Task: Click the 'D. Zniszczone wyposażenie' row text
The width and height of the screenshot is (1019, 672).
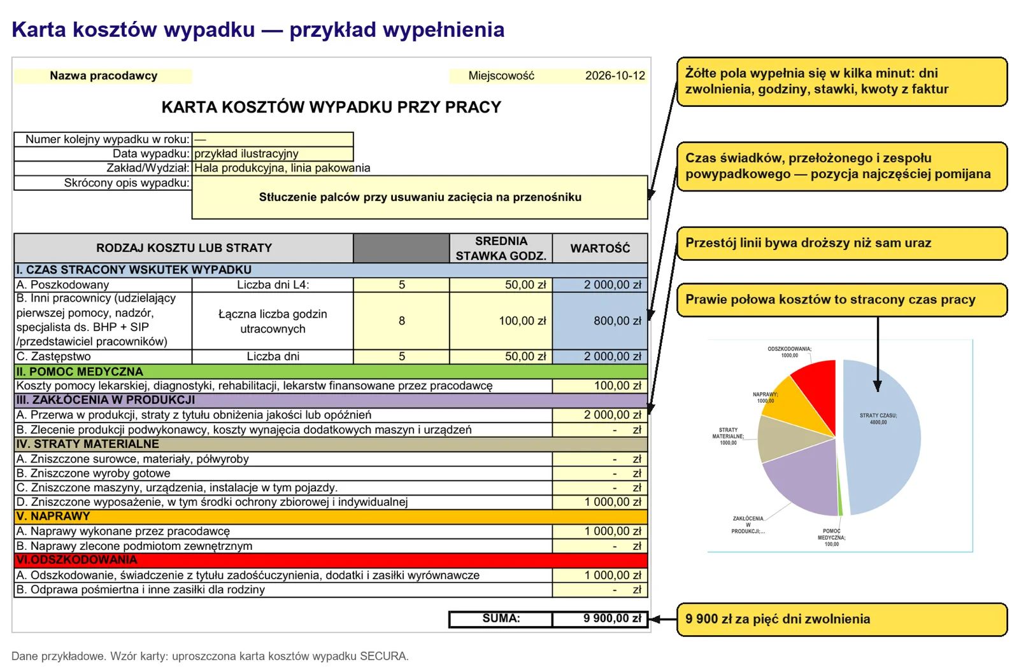Action: pyautogui.click(x=212, y=502)
